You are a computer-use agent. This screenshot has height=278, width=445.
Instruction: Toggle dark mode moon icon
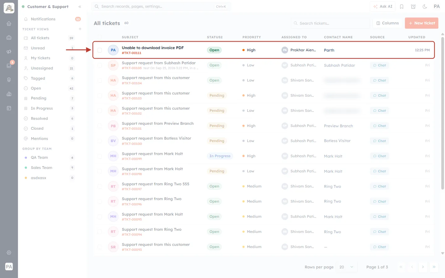click(x=425, y=6)
